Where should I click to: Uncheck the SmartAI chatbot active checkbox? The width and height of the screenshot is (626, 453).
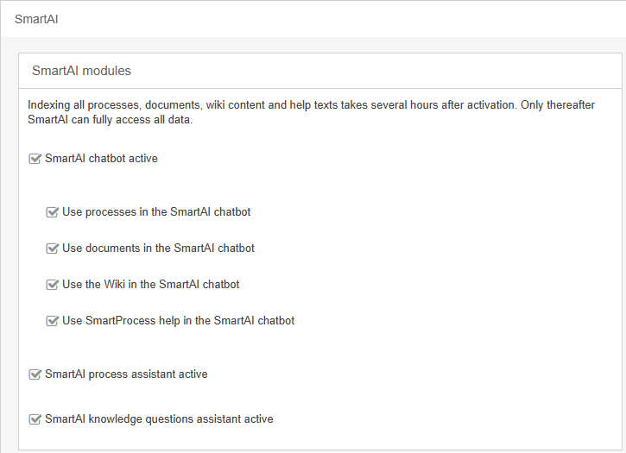[x=35, y=159]
